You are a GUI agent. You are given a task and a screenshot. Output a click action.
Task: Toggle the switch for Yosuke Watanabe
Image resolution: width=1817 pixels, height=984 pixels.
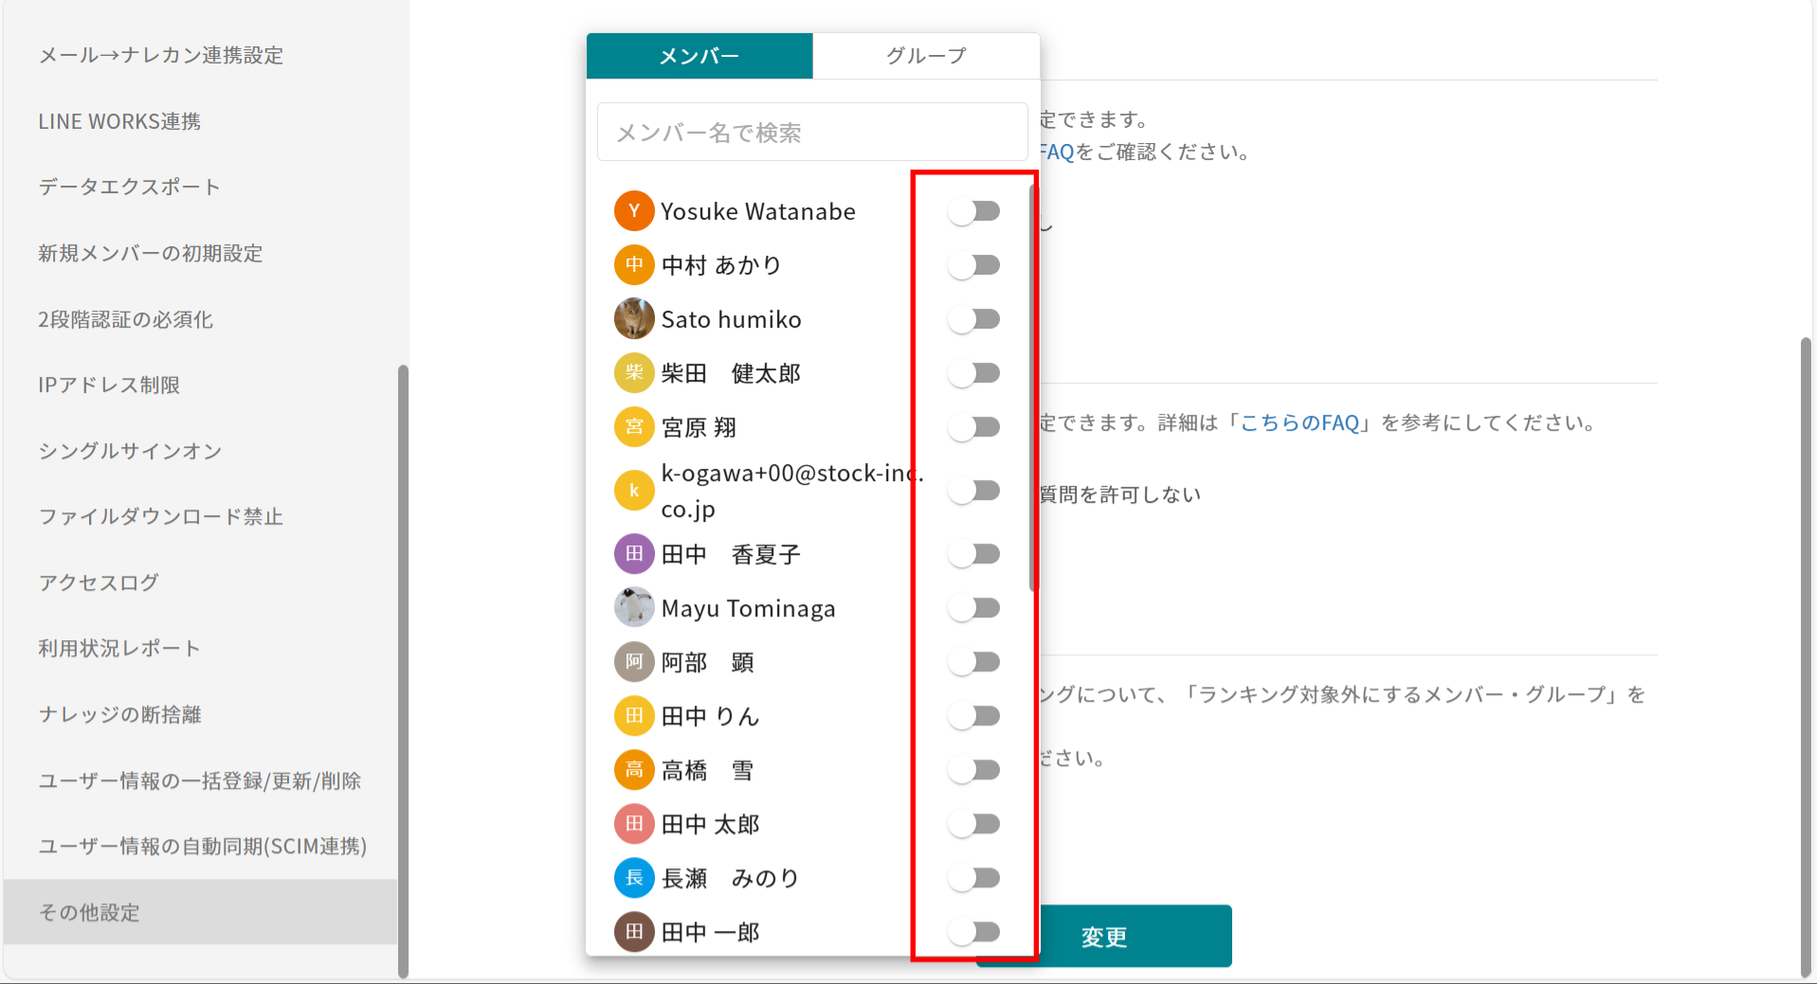974,211
